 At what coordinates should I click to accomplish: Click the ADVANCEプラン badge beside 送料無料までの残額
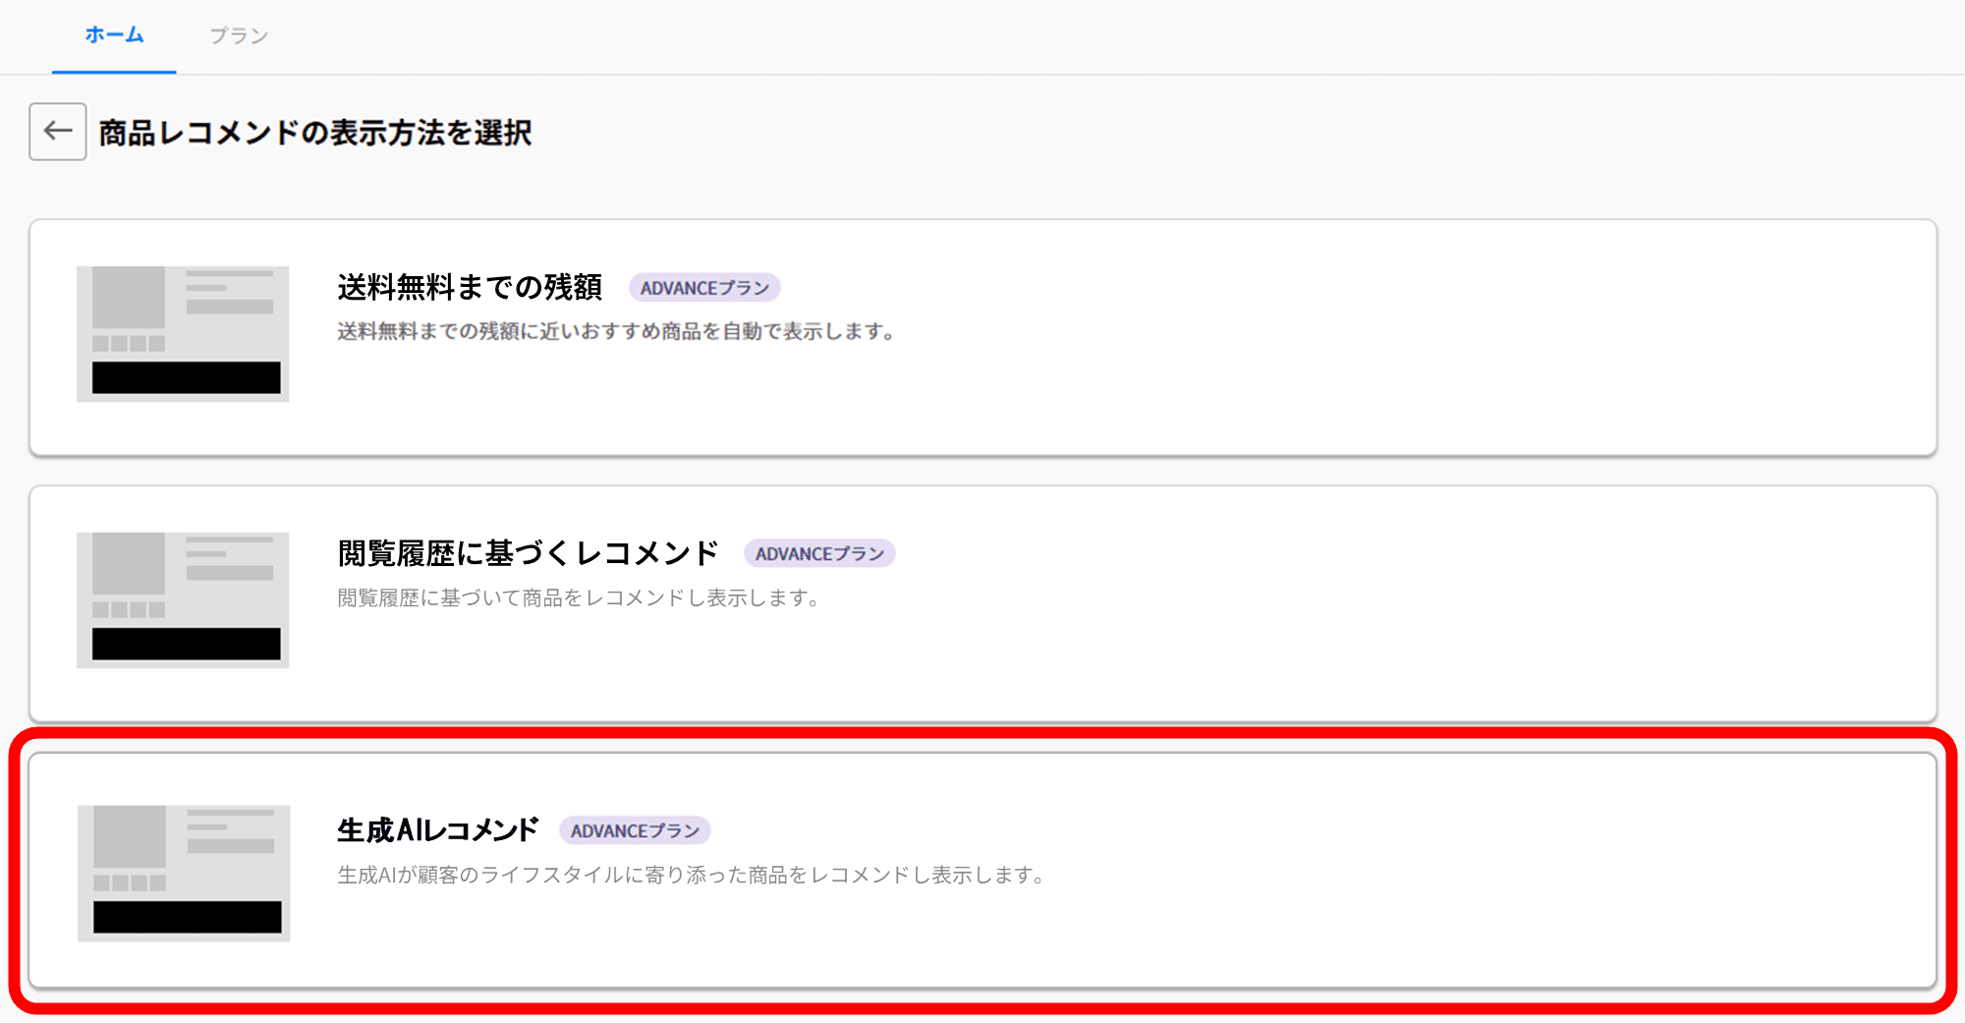tap(704, 288)
